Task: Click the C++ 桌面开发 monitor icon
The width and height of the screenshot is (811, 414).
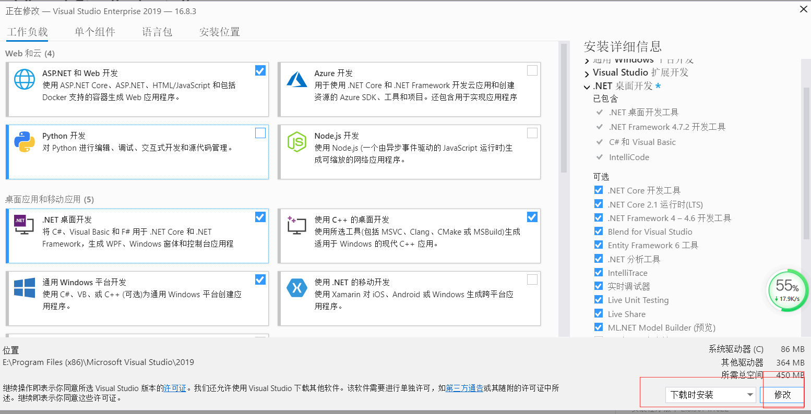Action: tap(296, 225)
